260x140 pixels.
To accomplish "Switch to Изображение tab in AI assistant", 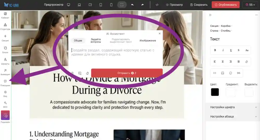I will coord(148,41).
